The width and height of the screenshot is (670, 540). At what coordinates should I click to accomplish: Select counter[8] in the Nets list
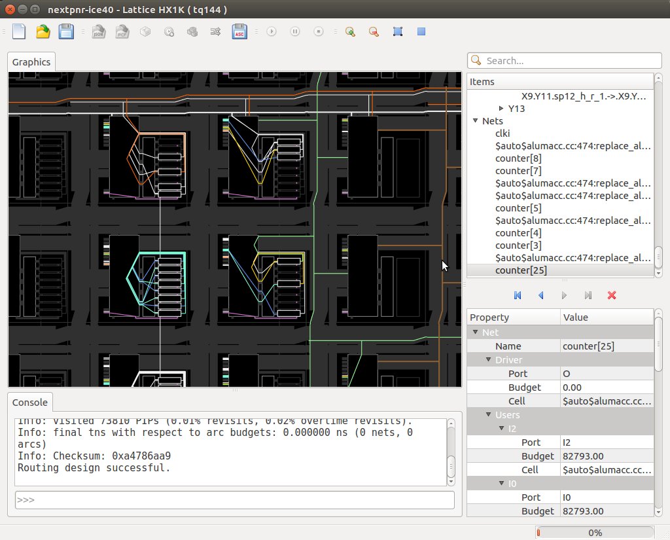tap(518, 158)
